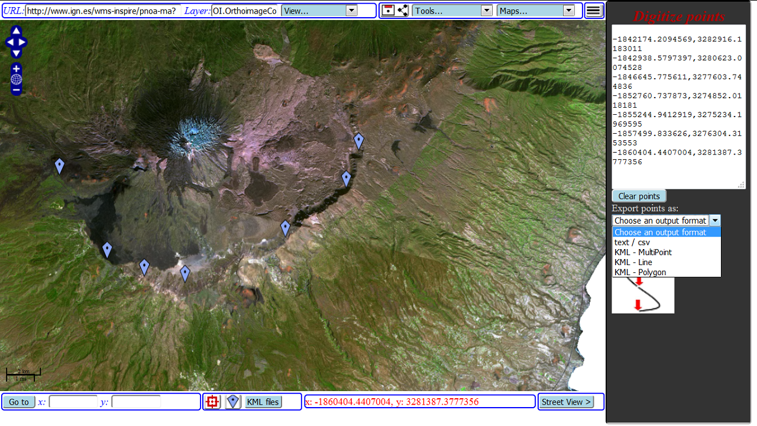Choose text / csv export option
This screenshot has height=426, width=757.
click(632, 242)
